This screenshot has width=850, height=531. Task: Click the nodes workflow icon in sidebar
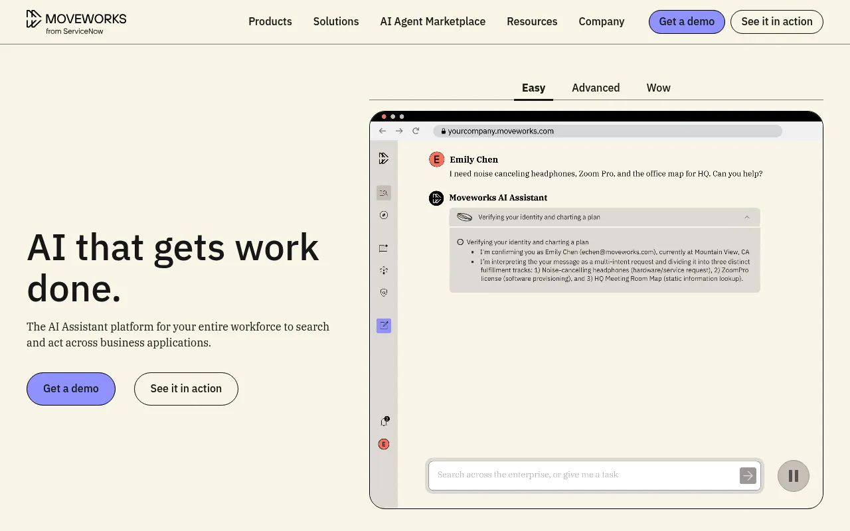(384, 270)
